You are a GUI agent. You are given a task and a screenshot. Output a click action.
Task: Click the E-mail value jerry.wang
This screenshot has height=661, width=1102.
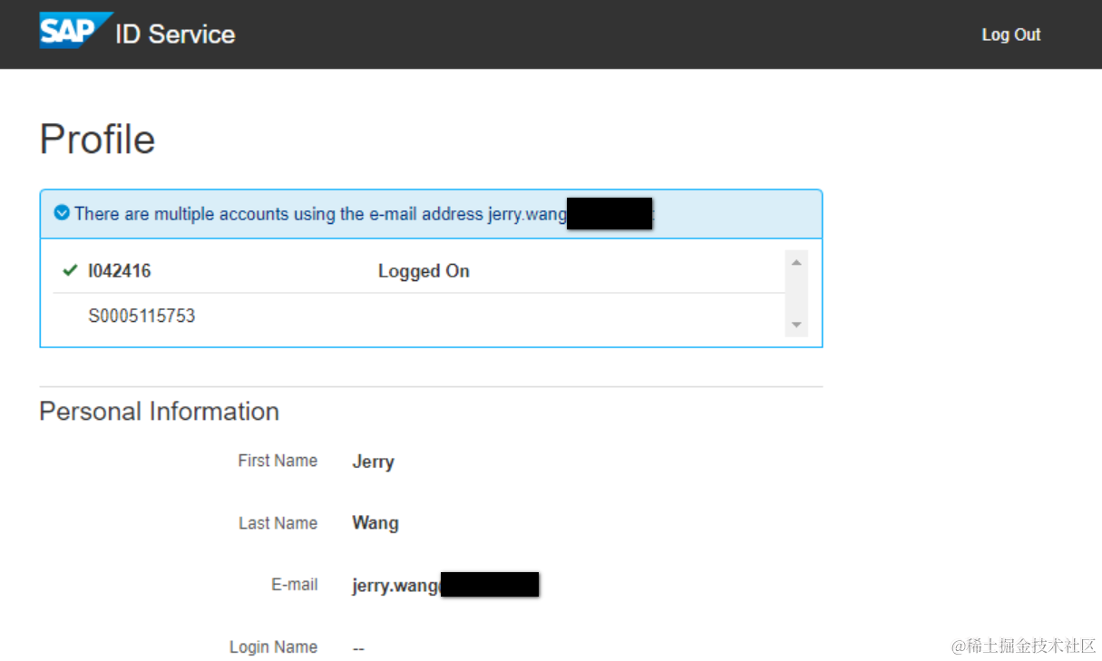pos(396,586)
